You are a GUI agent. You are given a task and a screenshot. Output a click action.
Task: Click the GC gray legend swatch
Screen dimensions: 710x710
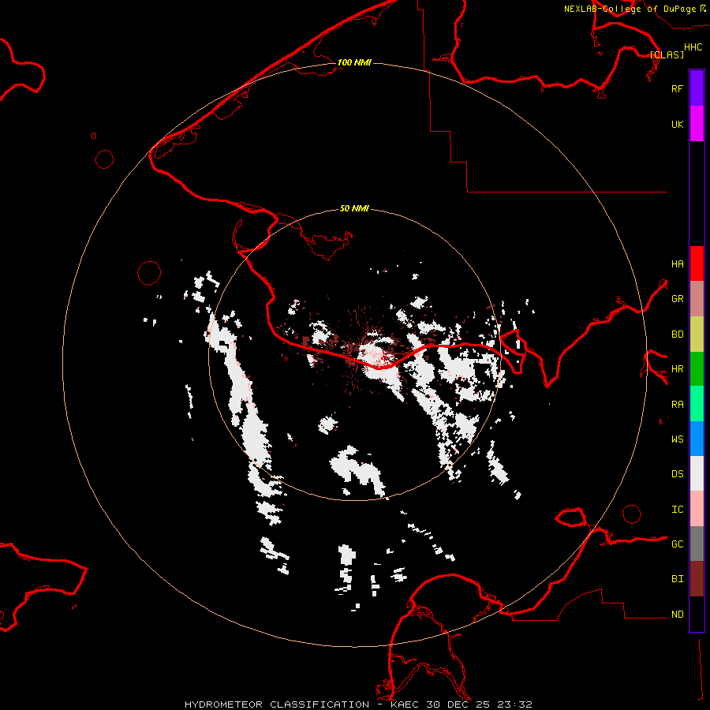point(697,544)
